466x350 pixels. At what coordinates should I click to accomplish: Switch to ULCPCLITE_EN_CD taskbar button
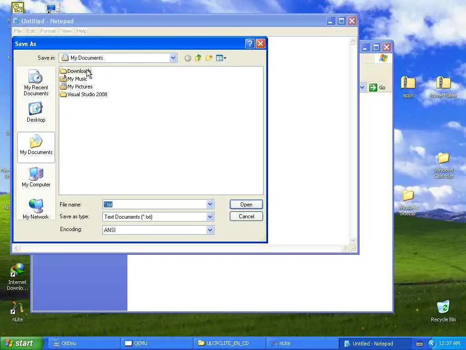coord(229,344)
